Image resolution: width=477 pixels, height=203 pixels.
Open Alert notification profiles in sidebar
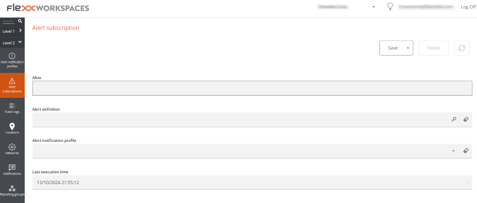(12, 60)
